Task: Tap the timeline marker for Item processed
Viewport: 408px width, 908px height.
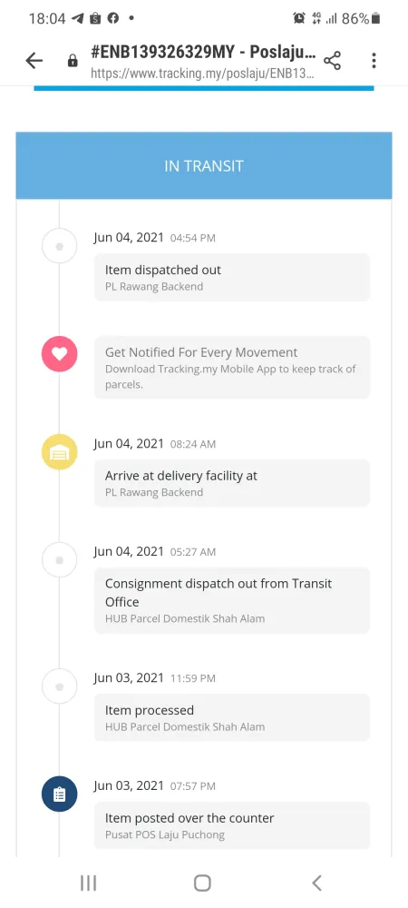Action: tap(60, 686)
